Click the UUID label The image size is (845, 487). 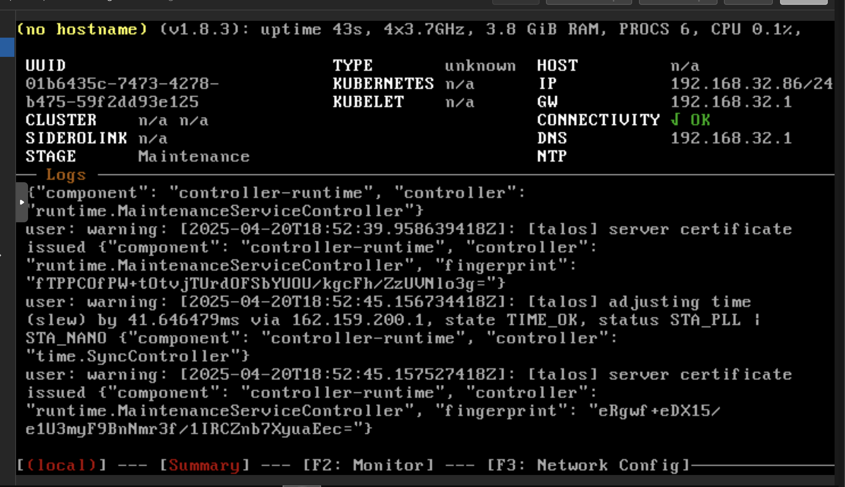[46, 65]
